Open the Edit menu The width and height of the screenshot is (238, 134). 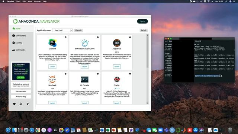coord(24,1)
